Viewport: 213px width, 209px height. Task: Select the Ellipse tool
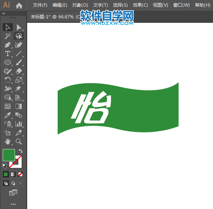8,63
